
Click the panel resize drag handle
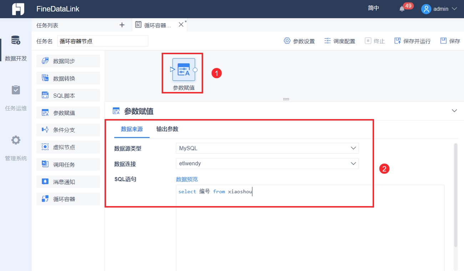pyautogui.click(x=286, y=99)
